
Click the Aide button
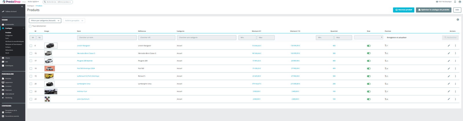tap(457, 10)
